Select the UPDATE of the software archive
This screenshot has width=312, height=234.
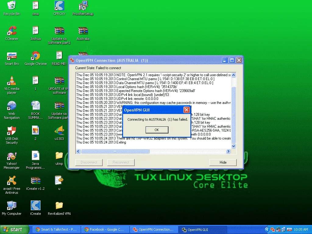point(59,80)
